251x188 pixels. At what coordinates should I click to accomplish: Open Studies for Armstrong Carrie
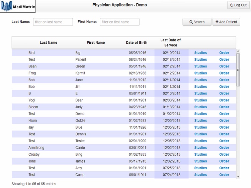(200, 148)
